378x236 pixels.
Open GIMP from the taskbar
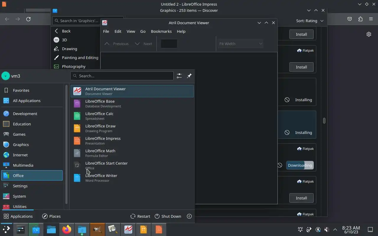pyautogui.click(x=97, y=230)
